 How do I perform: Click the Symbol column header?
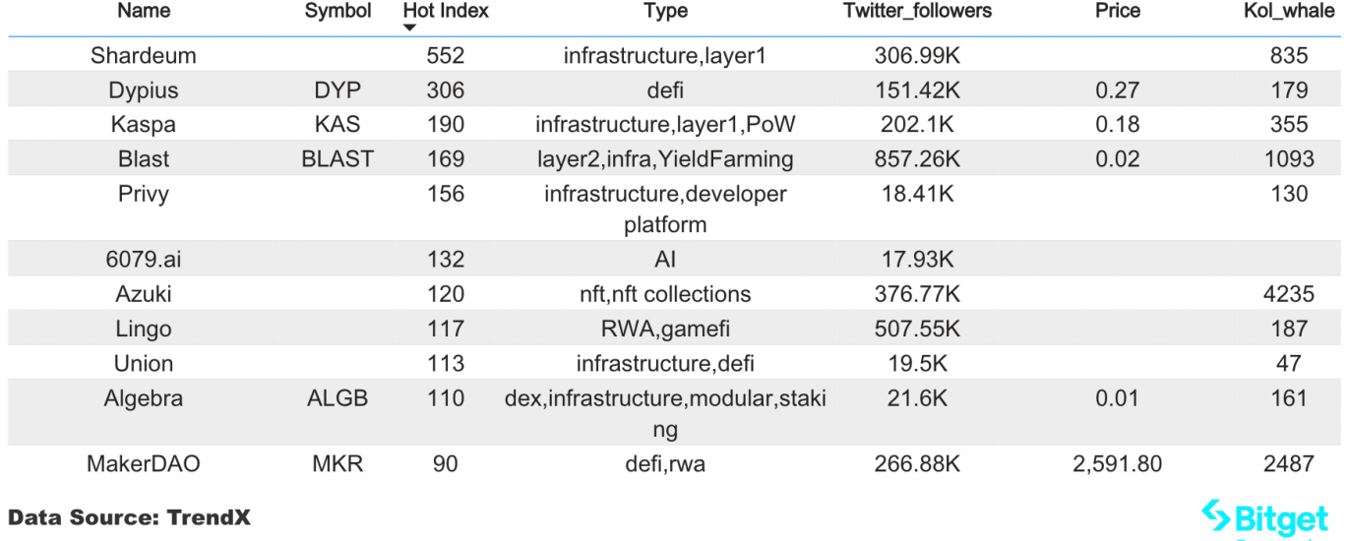[x=338, y=12]
